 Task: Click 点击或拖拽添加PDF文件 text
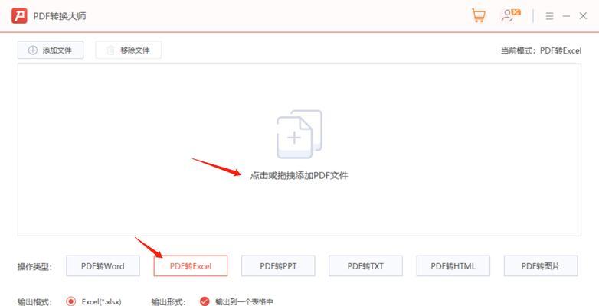pyautogui.click(x=299, y=175)
